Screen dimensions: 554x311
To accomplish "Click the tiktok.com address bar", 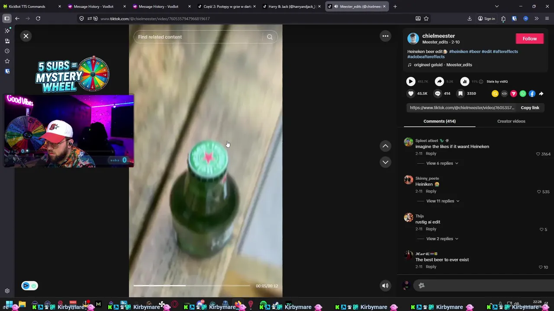I will coord(255,19).
